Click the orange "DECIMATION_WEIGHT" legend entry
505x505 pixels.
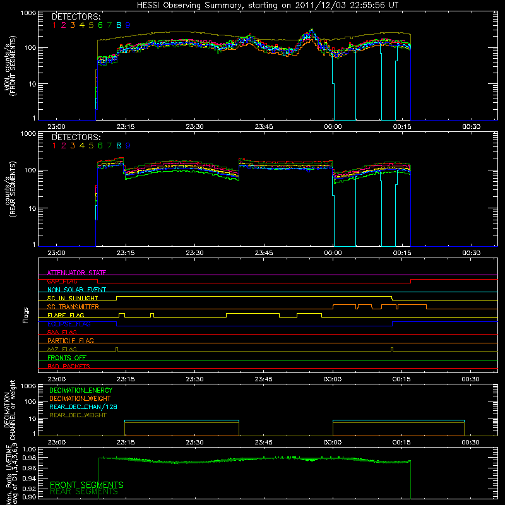[x=80, y=398]
